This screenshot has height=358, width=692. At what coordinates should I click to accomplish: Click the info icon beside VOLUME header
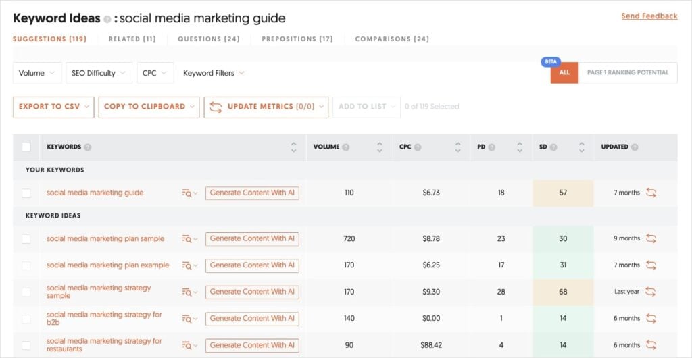345,147
